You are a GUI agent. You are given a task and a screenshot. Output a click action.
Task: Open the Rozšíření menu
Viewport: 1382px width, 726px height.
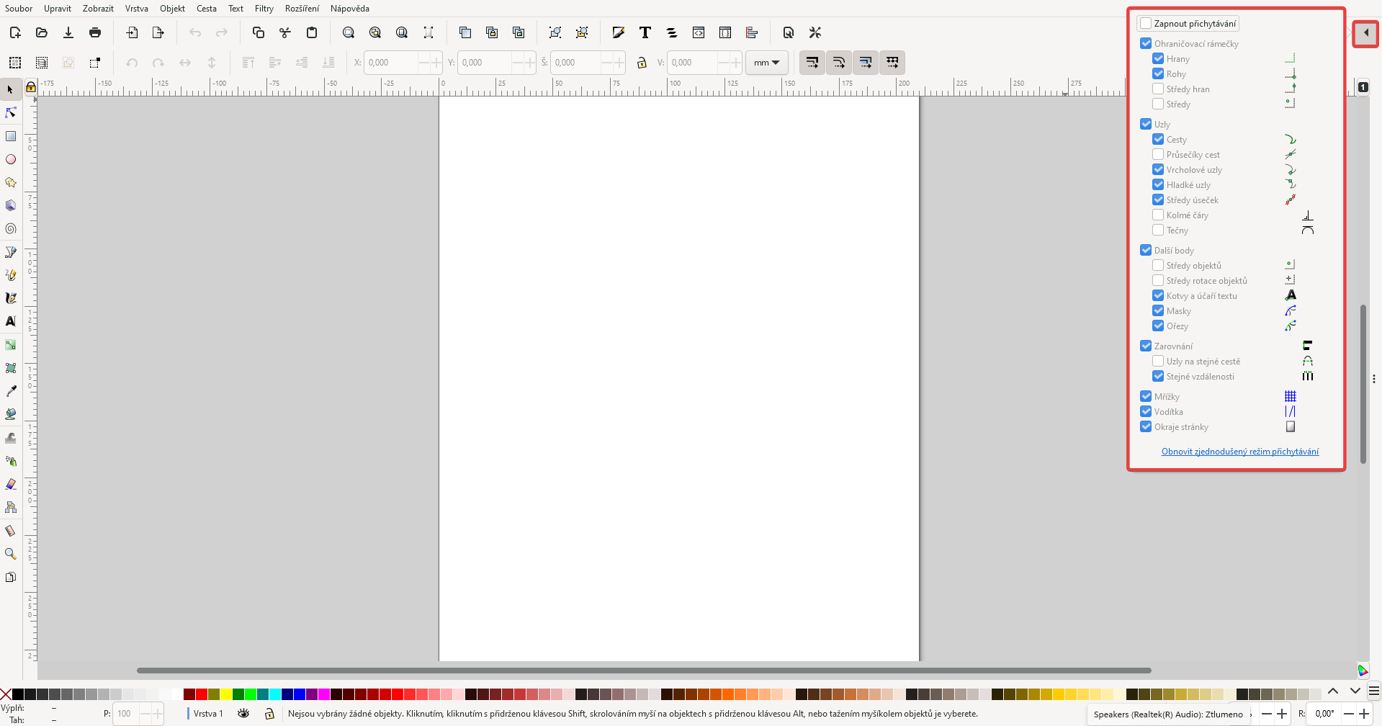[x=302, y=8]
